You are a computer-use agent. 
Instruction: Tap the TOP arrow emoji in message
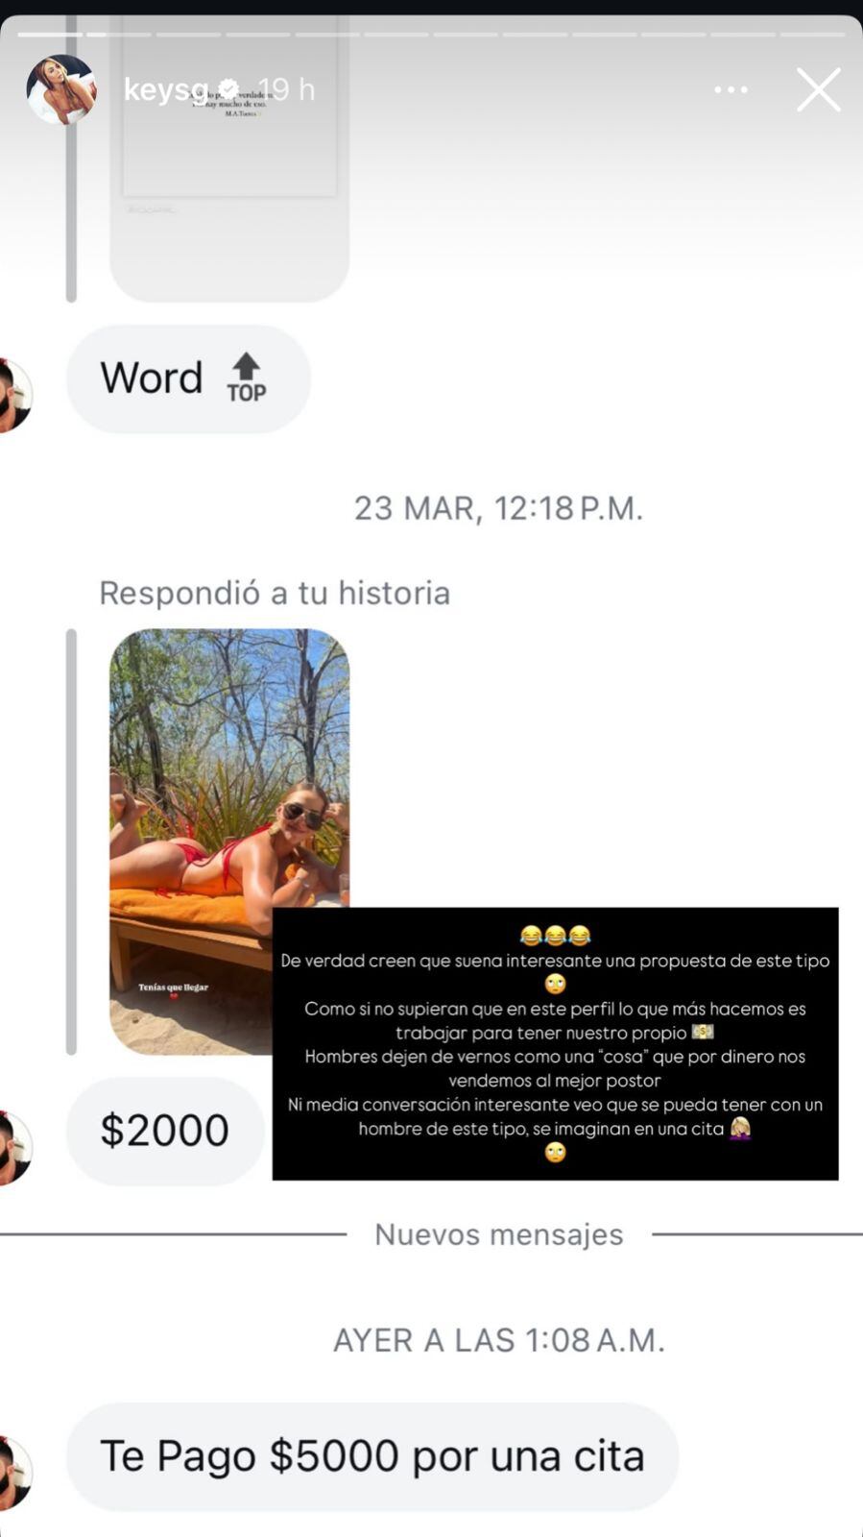[x=247, y=378]
